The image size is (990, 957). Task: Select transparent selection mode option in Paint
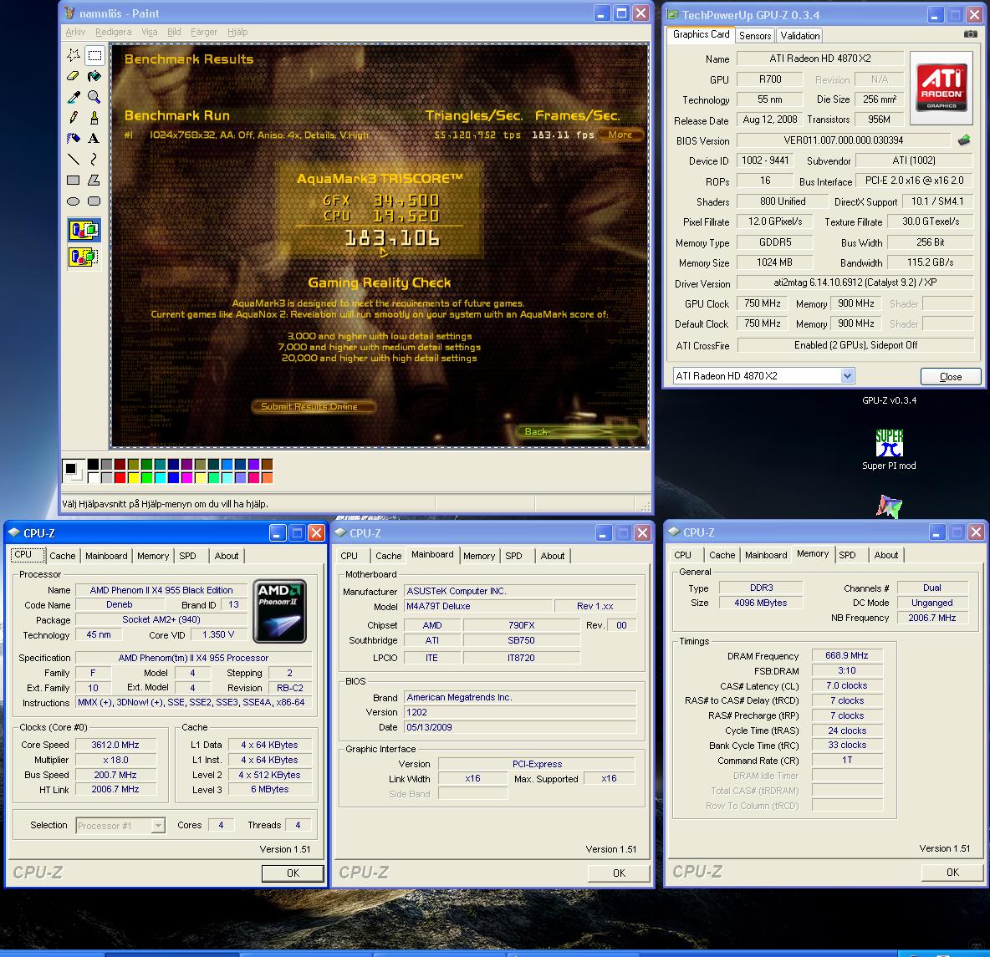pyautogui.click(x=84, y=257)
